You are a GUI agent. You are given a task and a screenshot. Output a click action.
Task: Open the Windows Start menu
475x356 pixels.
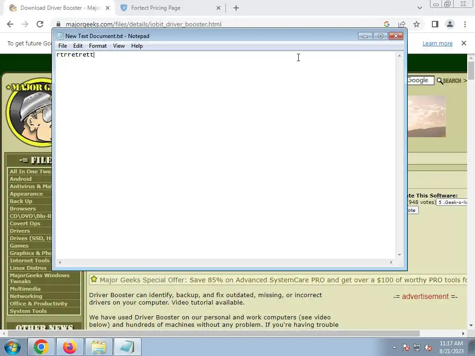[x=12, y=347]
